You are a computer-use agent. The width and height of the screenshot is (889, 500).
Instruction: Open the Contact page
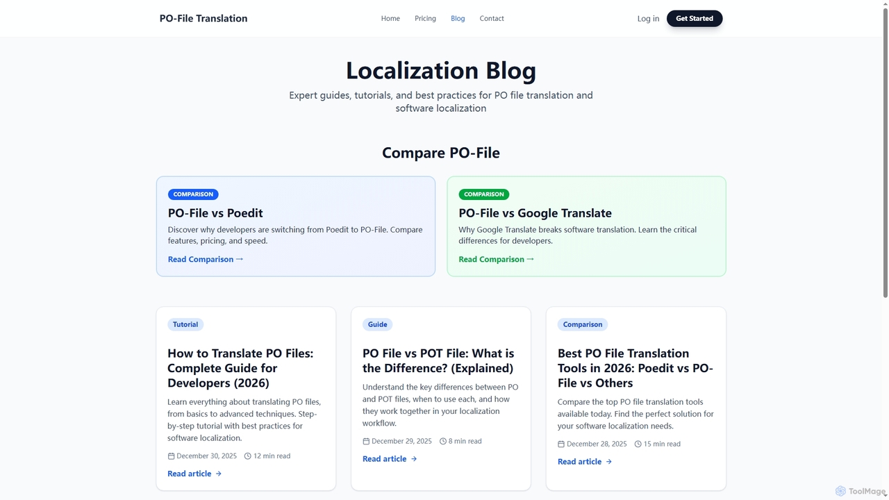(x=492, y=19)
